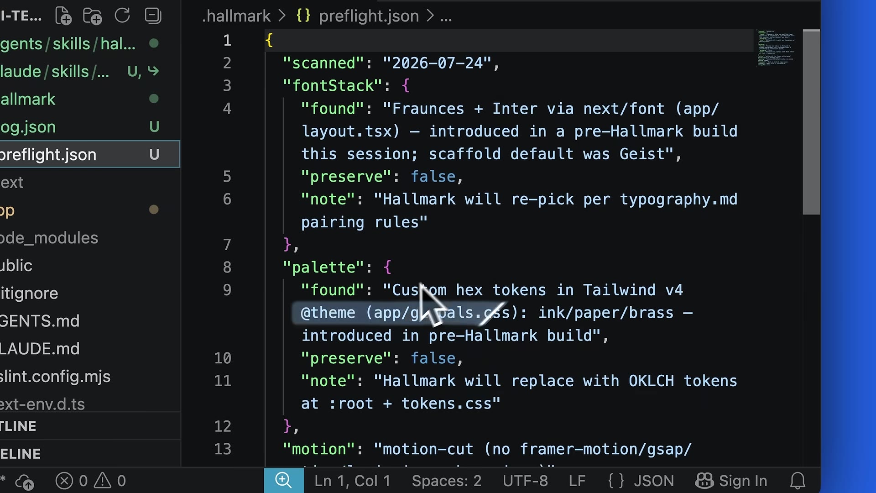Open slint.config.mjs file

[x=90, y=376]
